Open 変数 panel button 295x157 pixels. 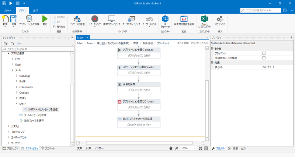coord(80,148)
